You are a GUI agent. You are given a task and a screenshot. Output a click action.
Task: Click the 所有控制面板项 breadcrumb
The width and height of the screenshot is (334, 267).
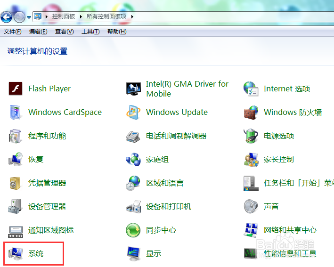pyautogui.click(x=106, y=16)
